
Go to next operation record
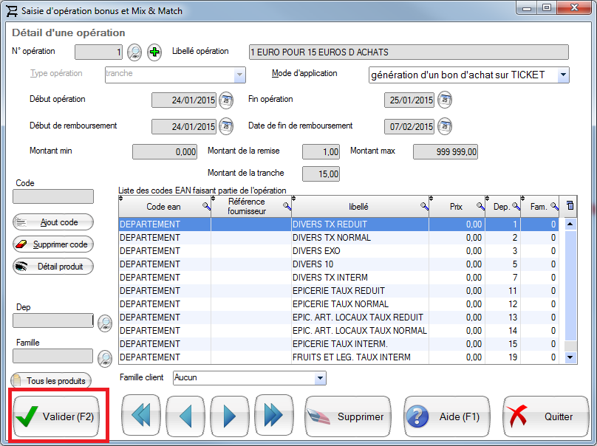(x=230, y=416)
